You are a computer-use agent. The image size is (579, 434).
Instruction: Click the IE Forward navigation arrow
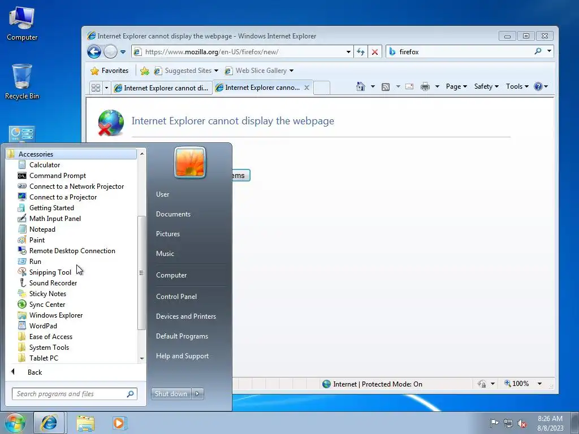[110, 51]
